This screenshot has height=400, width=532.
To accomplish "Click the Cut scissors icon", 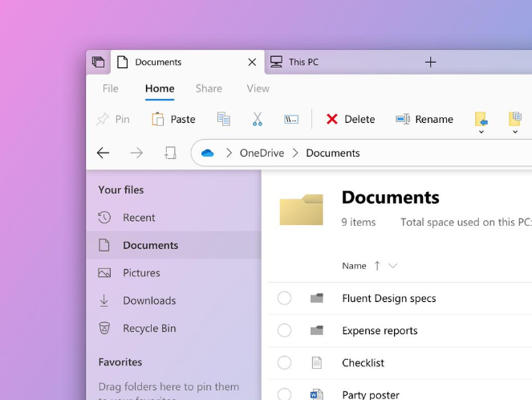I will point(258,119).
